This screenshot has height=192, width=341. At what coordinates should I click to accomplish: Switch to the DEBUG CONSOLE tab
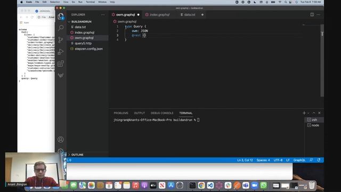tap(162, 113)
